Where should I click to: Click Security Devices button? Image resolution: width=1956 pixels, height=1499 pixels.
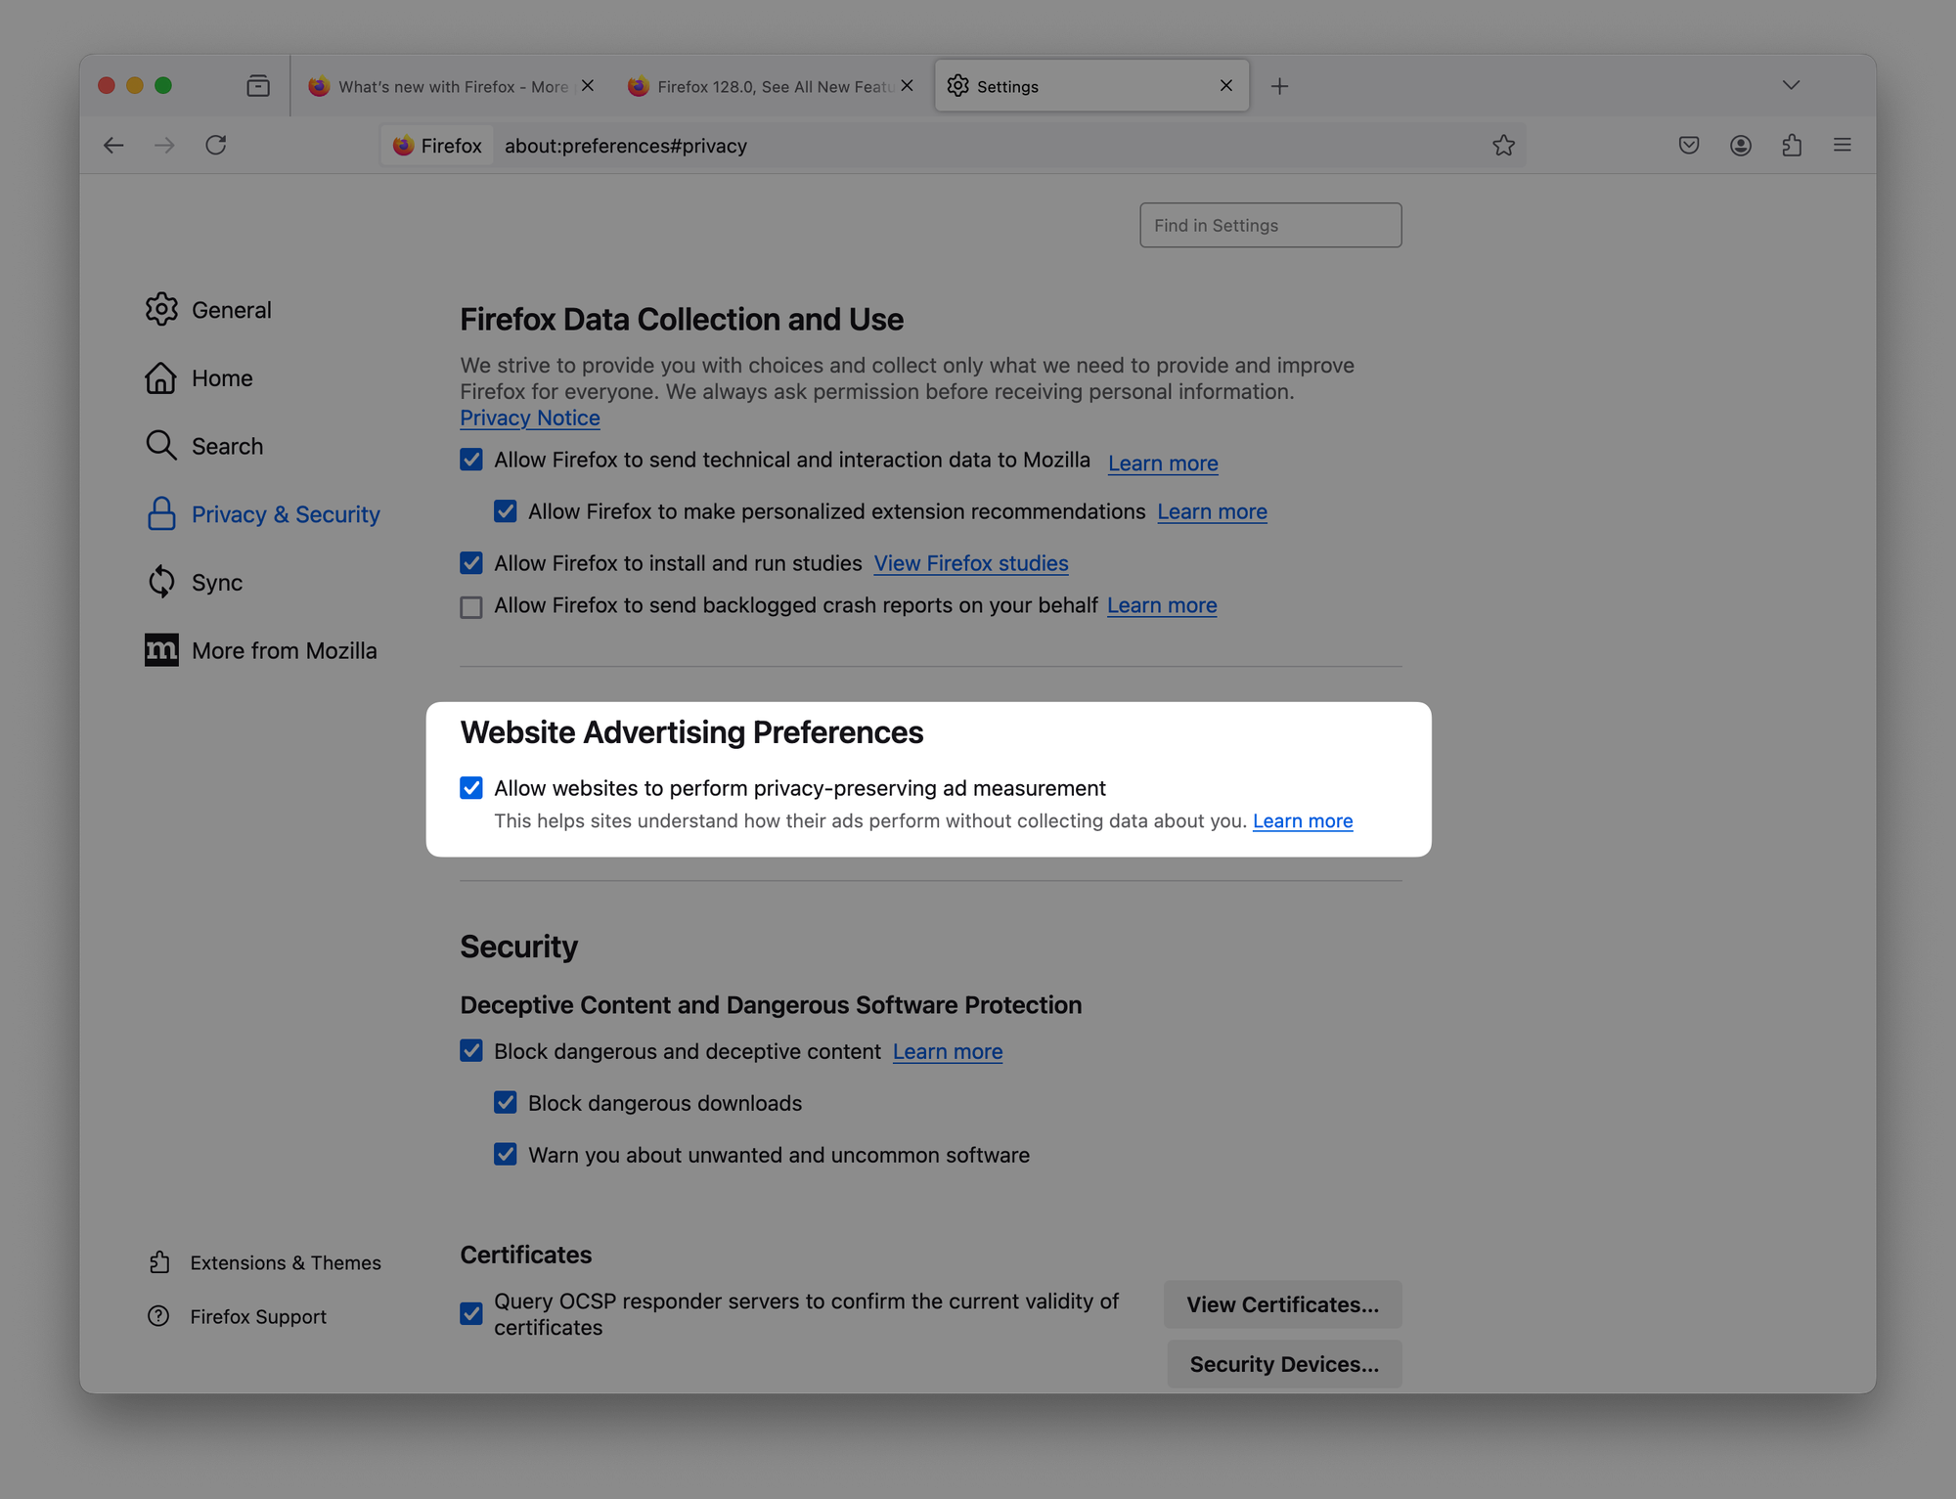click(x=1284, y=1364)
